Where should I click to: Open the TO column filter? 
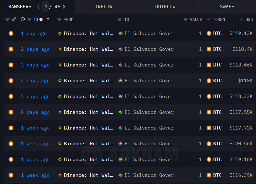point(120,19)
